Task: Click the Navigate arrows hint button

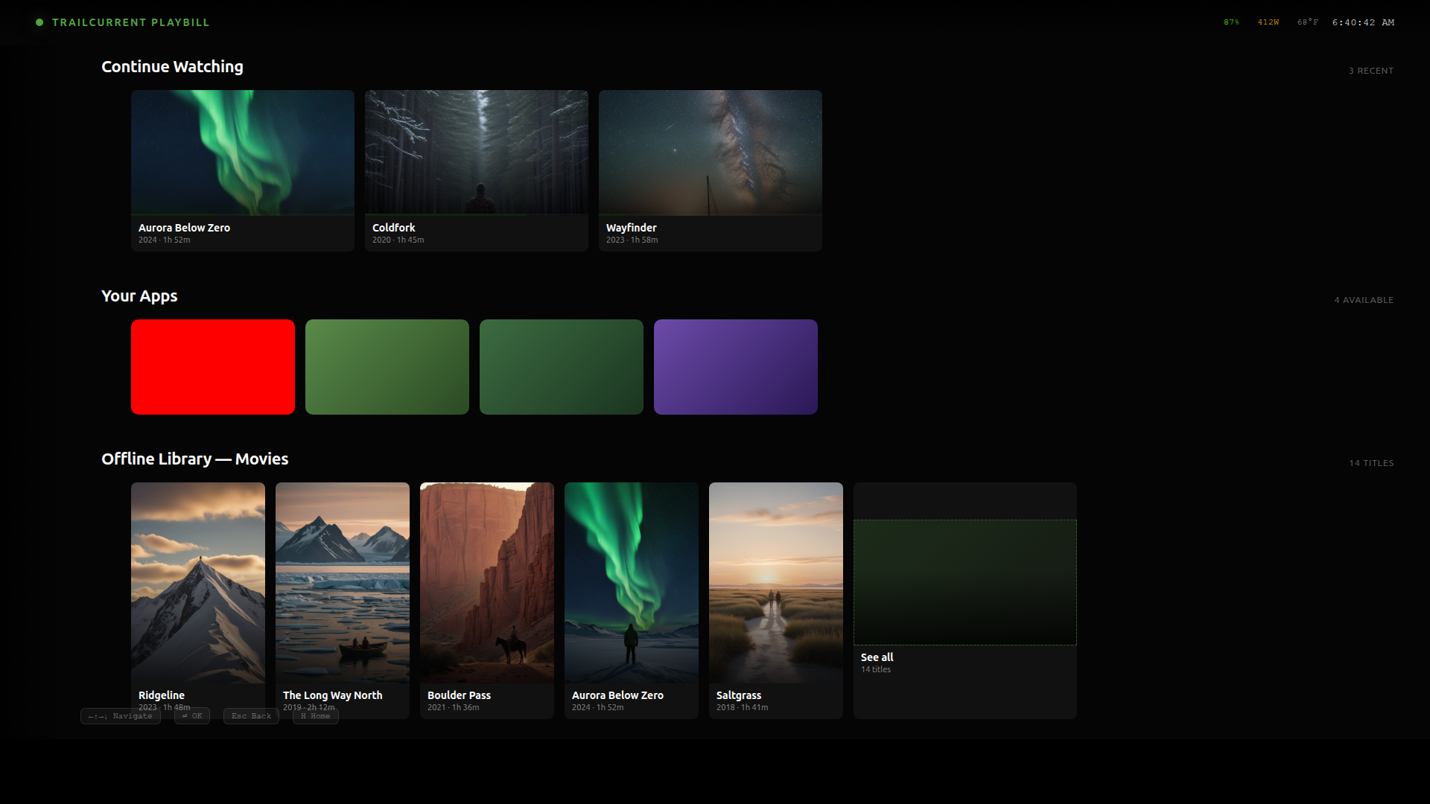Action: (x=121, y=716)
